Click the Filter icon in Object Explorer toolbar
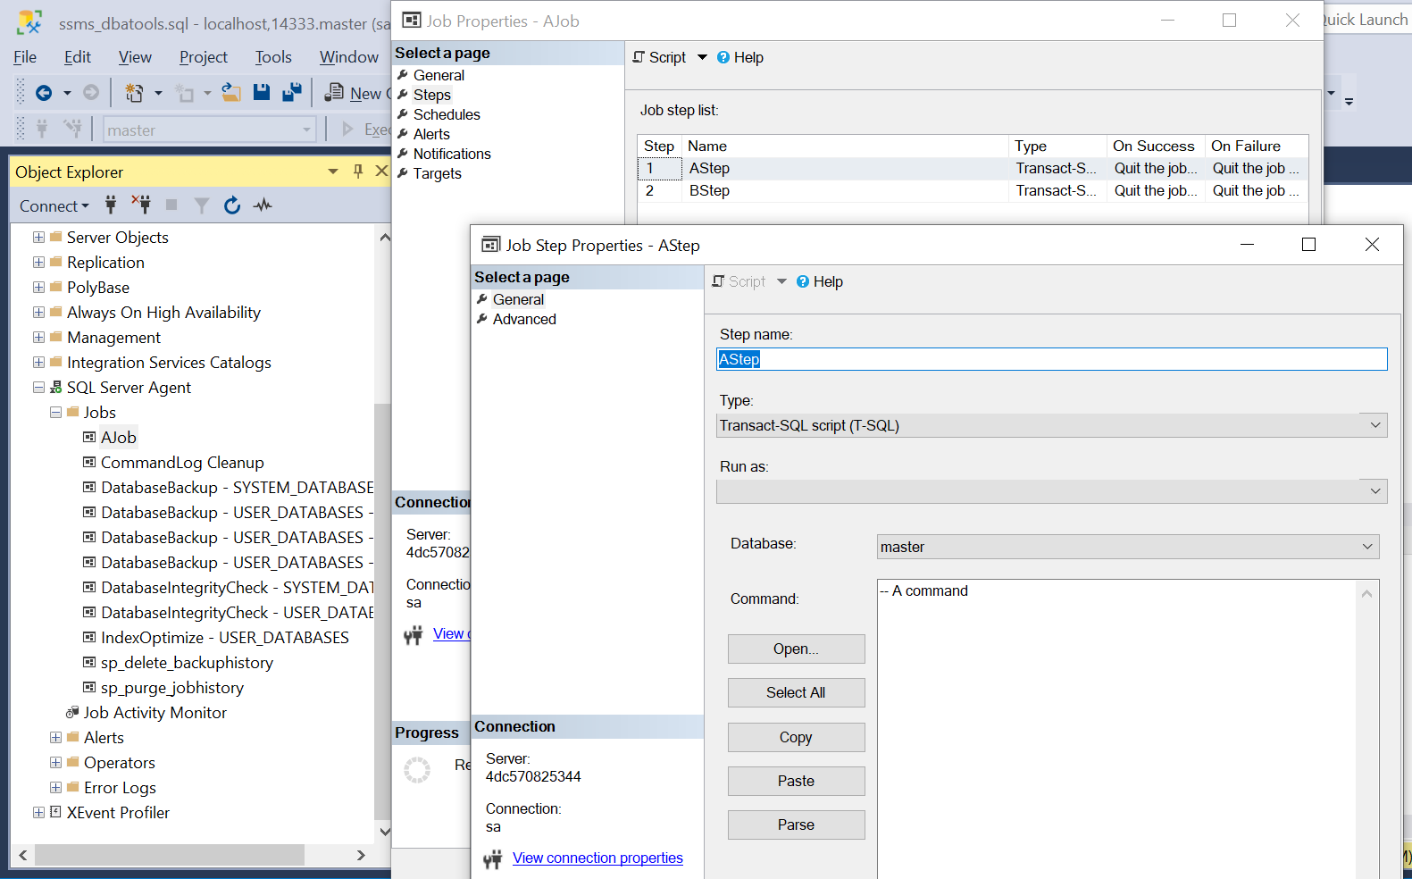This screenshot has height=879, width=1412. pos(202,205)
